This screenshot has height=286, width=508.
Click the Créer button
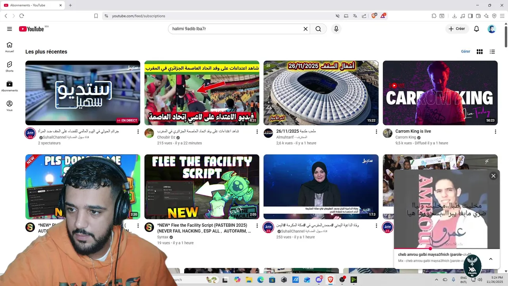(x=457, y=29)
